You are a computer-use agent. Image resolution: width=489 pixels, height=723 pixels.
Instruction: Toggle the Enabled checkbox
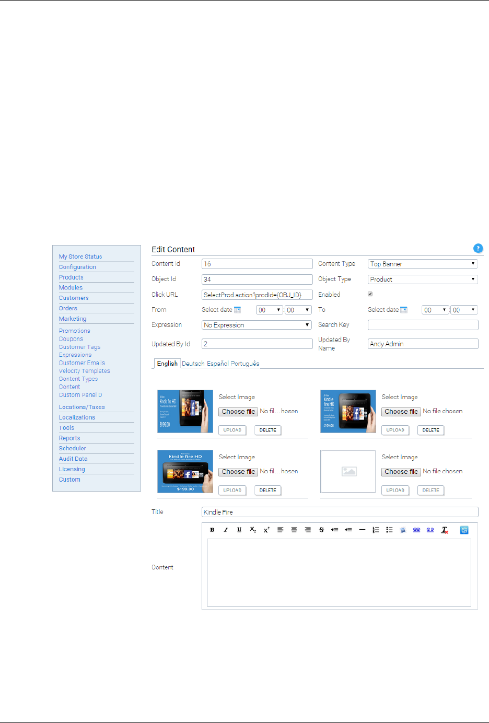370,294
